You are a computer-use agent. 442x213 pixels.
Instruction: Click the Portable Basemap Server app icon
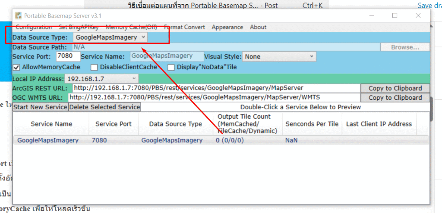pos(18,15)
